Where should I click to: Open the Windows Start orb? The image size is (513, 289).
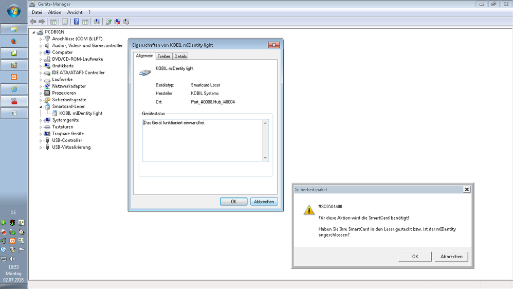pyautogui.click(x=13, y=11)
